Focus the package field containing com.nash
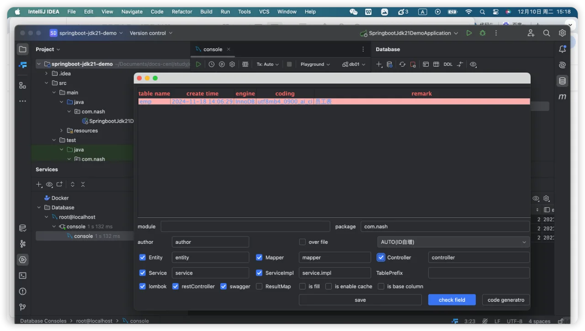Image resolution: width=585 pixels, height=331 pixels. pos(445,226)
